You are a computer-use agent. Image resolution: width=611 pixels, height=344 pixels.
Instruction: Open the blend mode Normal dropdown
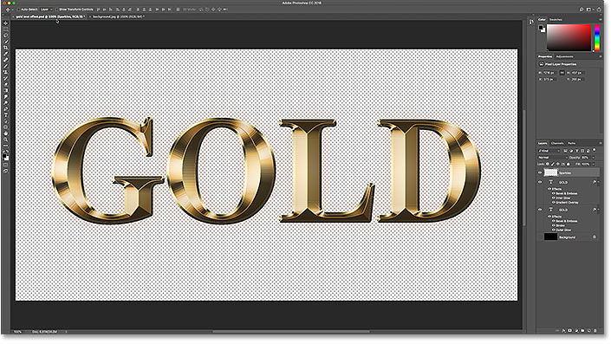(553, 158)
